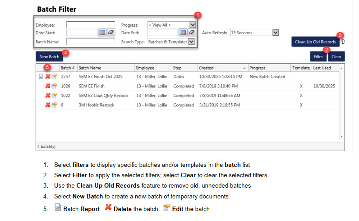359x221 pixels.
Task: Edit the SEM EZ Finish batch 1026
Action: 55,86
